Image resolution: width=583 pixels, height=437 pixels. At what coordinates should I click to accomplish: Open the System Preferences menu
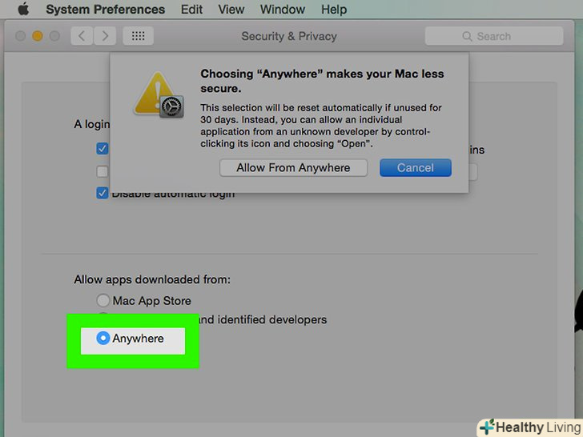(105, 10)
